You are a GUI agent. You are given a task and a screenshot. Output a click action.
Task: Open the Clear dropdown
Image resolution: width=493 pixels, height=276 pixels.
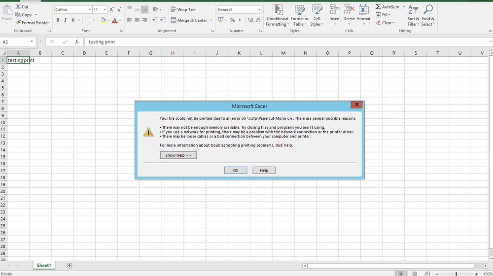385,23
